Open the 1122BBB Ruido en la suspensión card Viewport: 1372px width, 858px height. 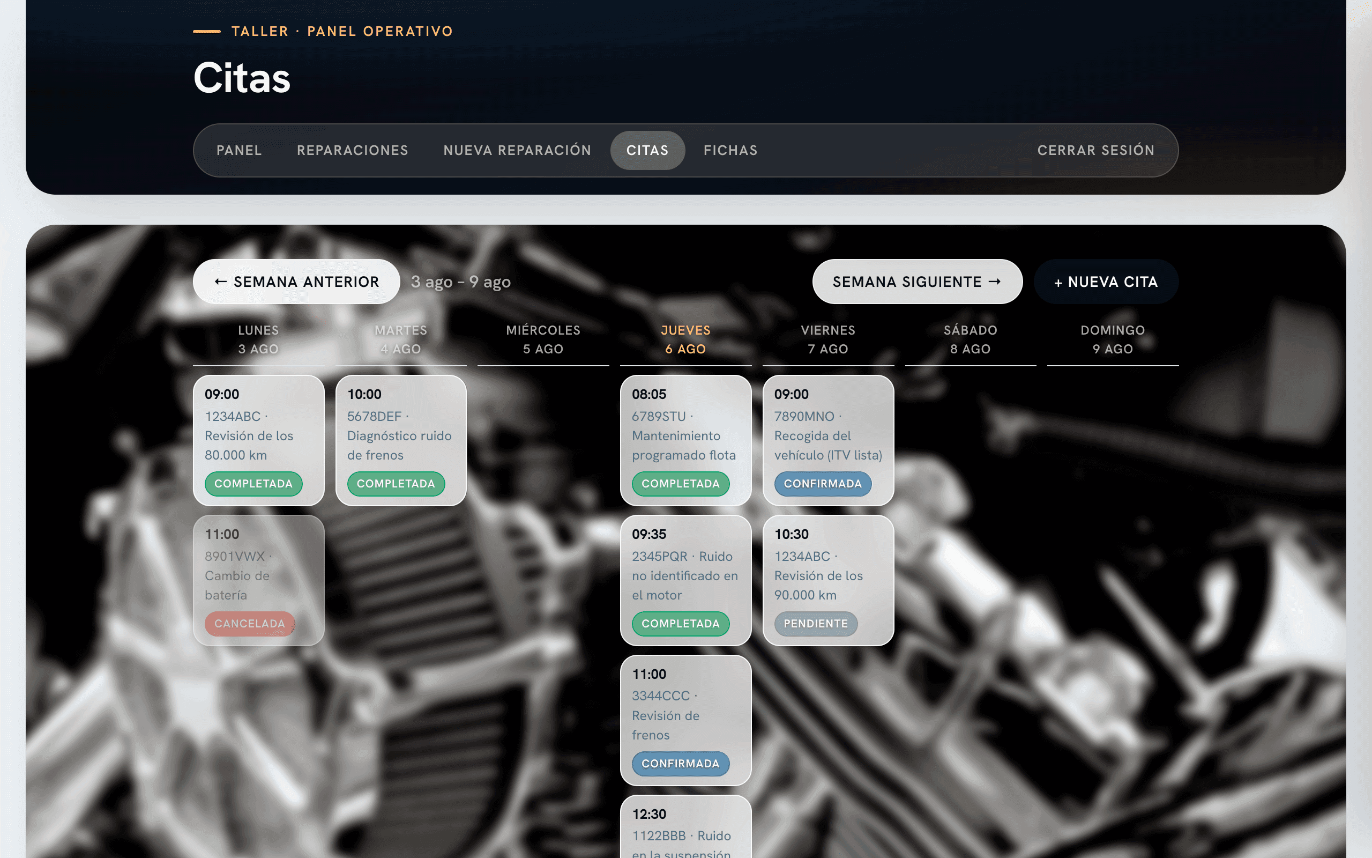click(685, 827)
